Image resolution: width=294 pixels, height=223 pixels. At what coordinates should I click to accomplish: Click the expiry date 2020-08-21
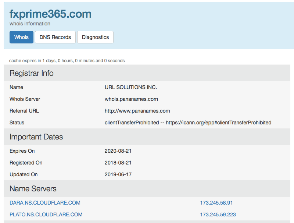118,151
